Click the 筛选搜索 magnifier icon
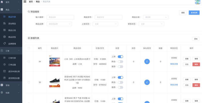Viewport: 202px width, 103px height. (29, 12)
